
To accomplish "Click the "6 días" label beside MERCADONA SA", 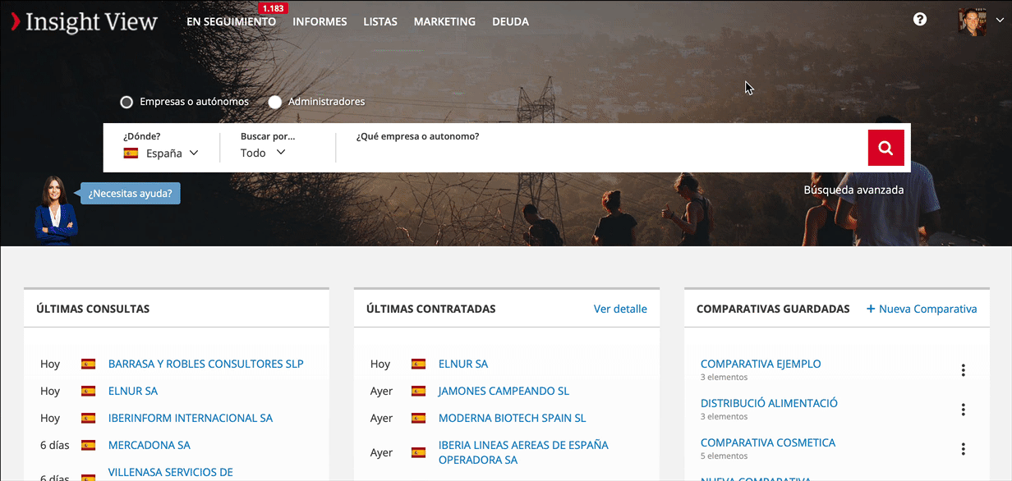I will click(x=55, y=445).
